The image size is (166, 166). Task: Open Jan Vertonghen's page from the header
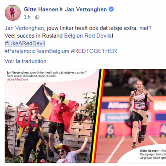(86, 9)
